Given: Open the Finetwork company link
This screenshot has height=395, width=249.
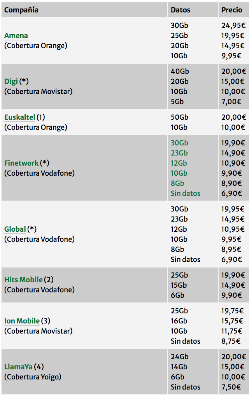Looking at the screenshot, I should (21, 163).
